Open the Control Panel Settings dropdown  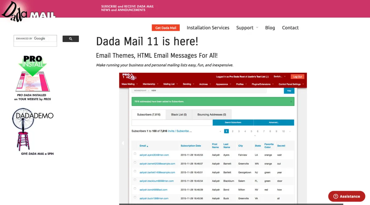click(291, 84)
